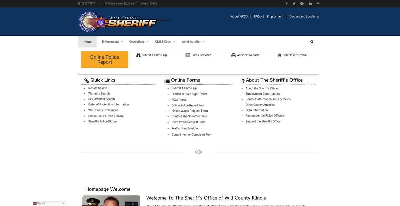
Task: Click the car icon for Accident Reports
Action: pos(233,55)
